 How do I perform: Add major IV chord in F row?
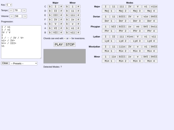55,20
